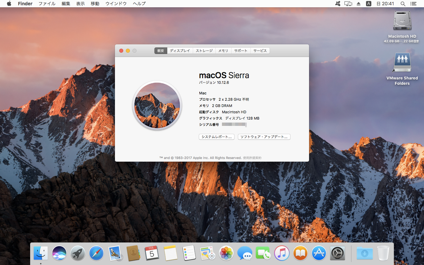The width and height of the screenshot is (424, 265).
Task: Switch to the メモリ tab
Action: point(223,51)
